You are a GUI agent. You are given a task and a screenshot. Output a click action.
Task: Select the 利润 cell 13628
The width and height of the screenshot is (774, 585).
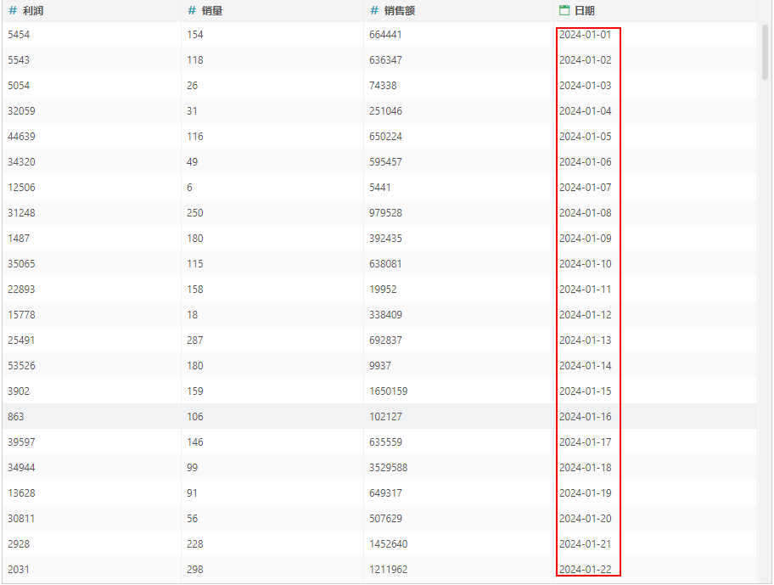point(22,493)
